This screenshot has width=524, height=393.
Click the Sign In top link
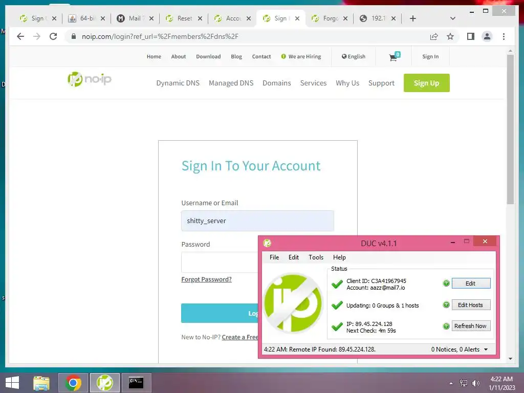[430, 56]
